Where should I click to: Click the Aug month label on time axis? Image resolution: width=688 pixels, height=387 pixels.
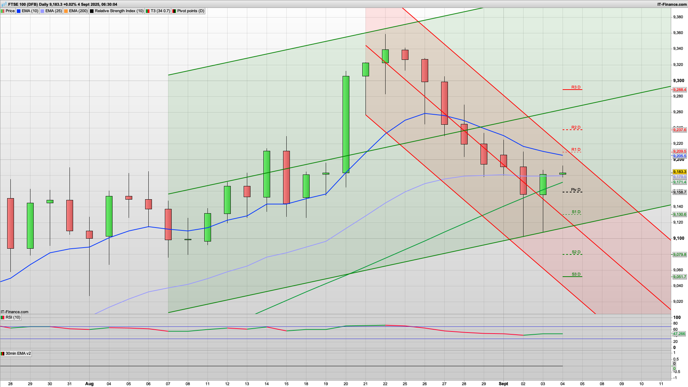[x=89, y=384]
